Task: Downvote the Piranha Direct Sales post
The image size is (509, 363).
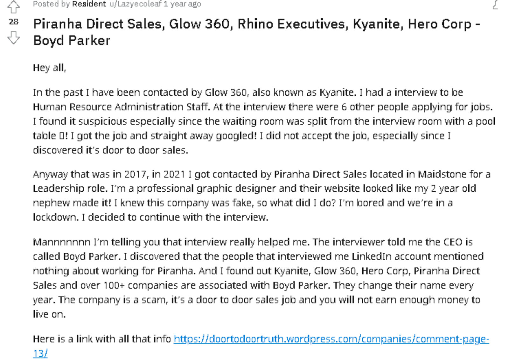Action: tap(13, 38)
